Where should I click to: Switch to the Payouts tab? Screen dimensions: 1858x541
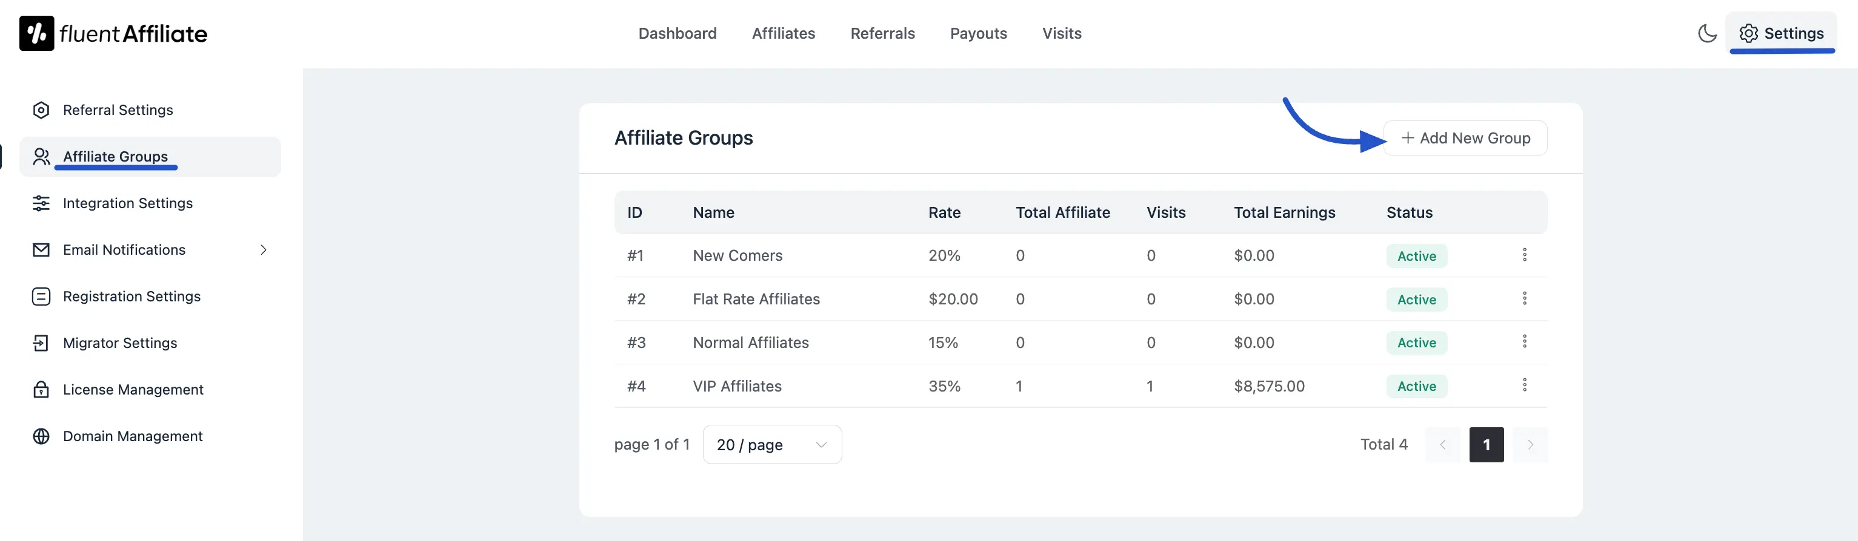[x=977, y=33]
